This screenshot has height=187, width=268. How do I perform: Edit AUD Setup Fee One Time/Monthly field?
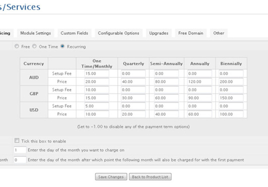[96, 74]
